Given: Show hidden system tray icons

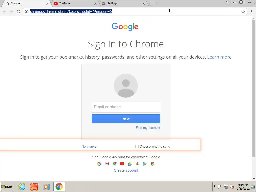Looking at the screenshot, I should point(215,186).
